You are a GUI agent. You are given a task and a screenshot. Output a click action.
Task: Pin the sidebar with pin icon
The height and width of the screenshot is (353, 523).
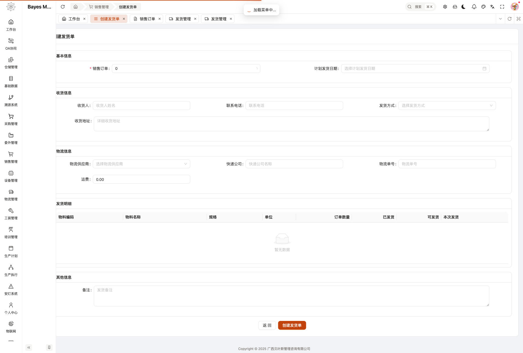(x=49, y=348)
